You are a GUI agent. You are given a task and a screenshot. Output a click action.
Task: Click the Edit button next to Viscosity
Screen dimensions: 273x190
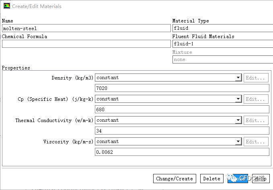(256, 142)
